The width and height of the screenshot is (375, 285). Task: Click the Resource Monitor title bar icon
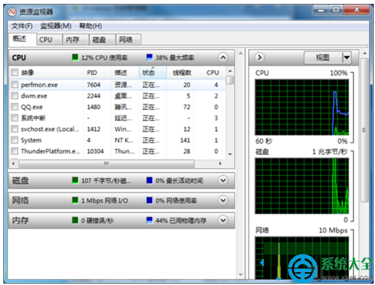[x=12, y=12]
